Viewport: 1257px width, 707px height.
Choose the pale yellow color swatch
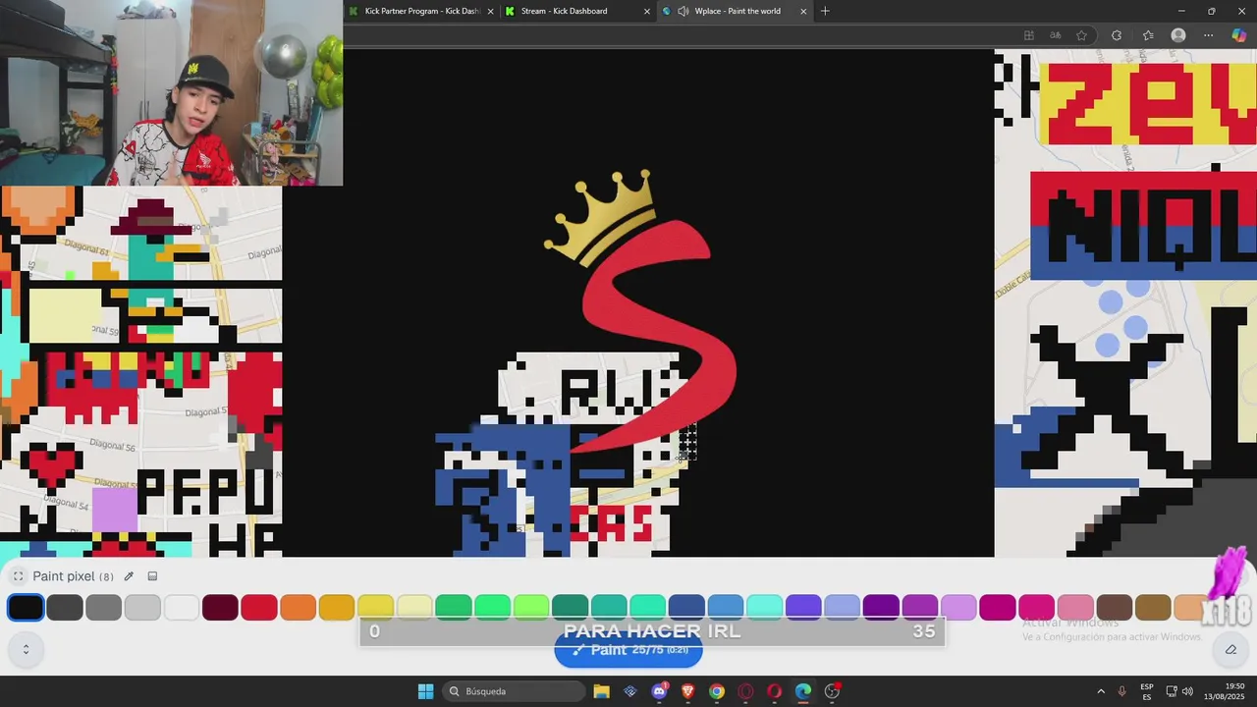point(414,608)
